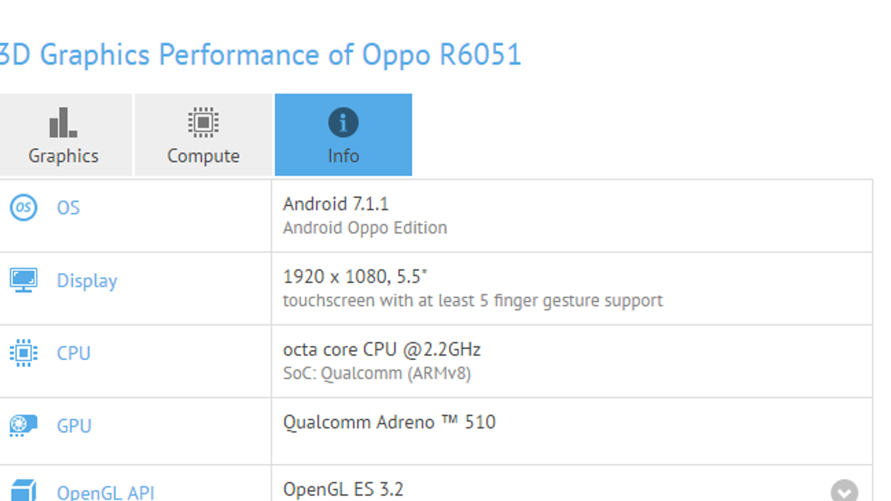Expand the OpenGL ES 3.2 details chevron
Screen dimensions: 891x501
pyautogui.click(x=844, y=492)
